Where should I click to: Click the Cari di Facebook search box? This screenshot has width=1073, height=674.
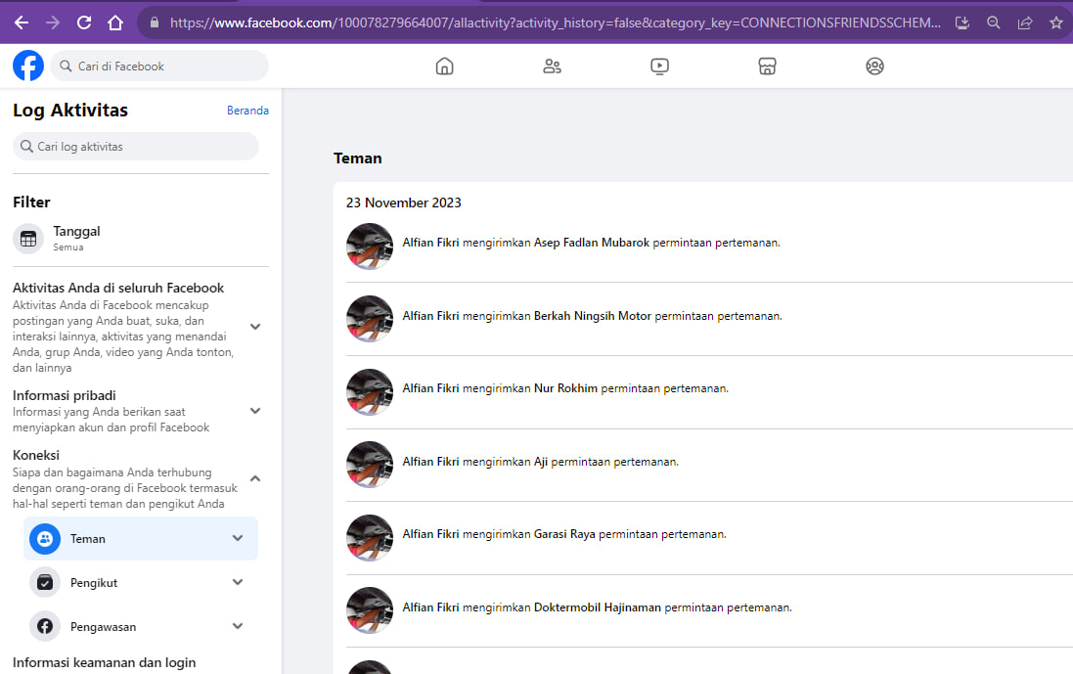pos(159,66)
